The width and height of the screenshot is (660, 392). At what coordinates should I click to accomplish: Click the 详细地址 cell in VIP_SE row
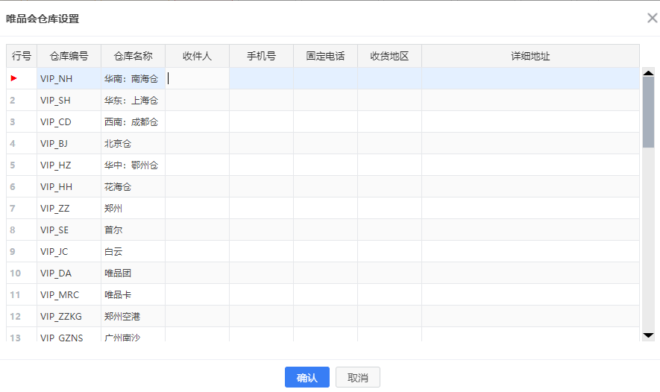click(x=530, y=230)
